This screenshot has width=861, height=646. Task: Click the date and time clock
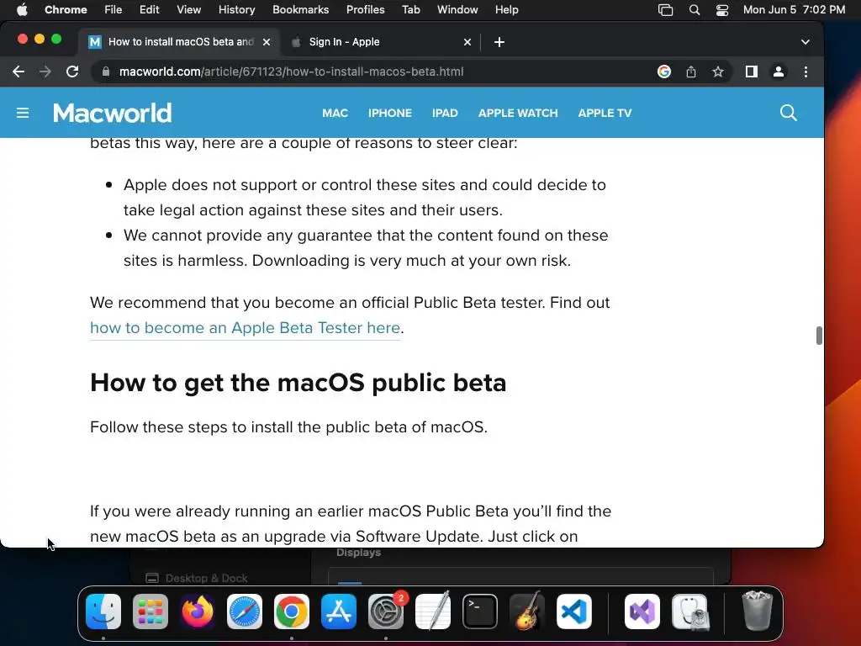[794, 10]
